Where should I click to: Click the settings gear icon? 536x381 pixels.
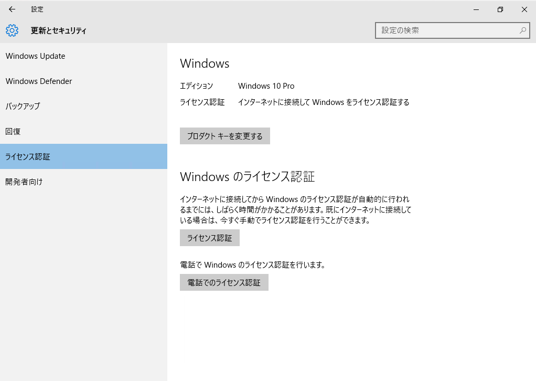point(12,30)
